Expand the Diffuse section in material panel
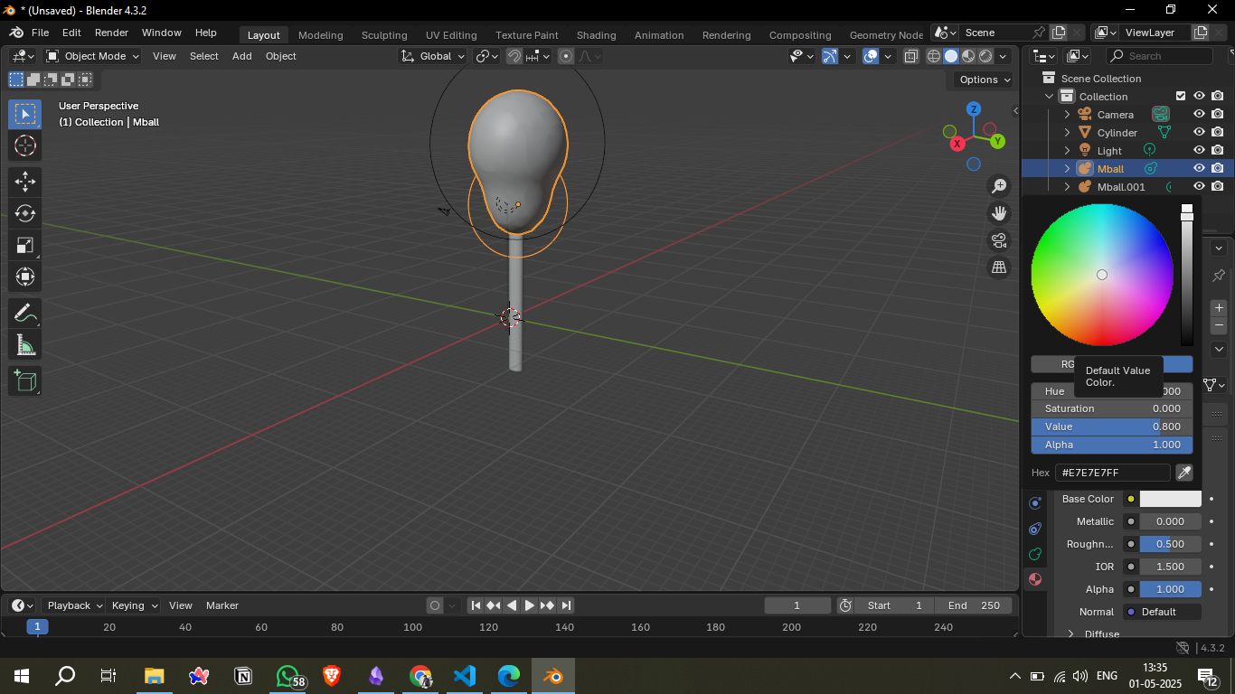The image size is (1235, 694). click(1071, 634)
